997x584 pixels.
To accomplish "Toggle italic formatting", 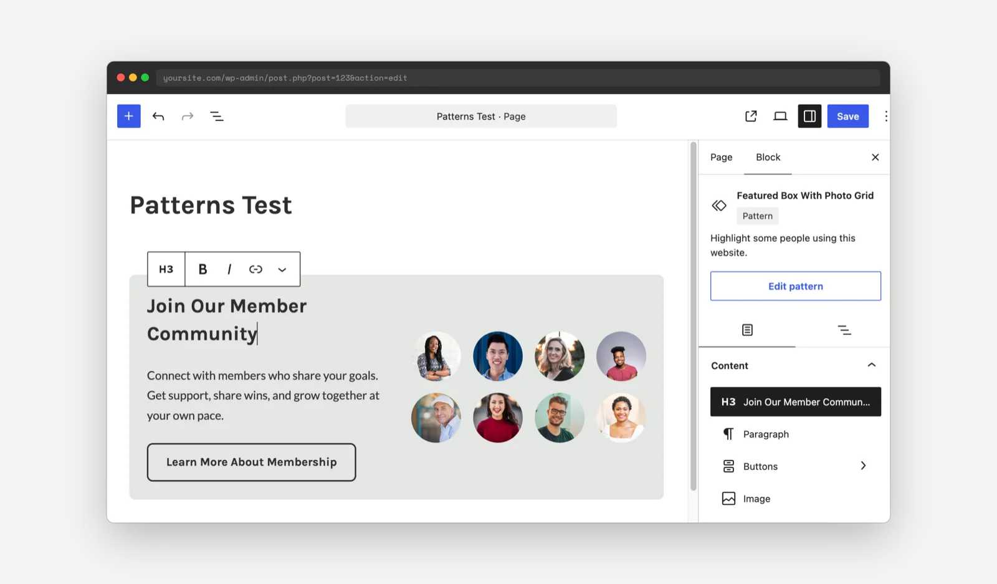I will point(229,269).
